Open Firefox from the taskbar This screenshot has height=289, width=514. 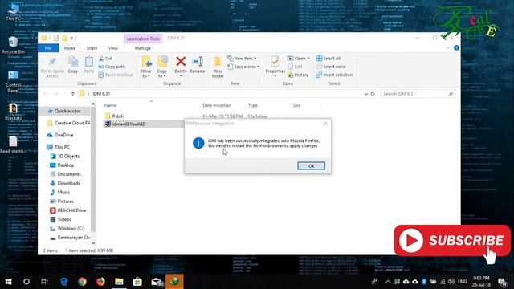click(100, 281)
